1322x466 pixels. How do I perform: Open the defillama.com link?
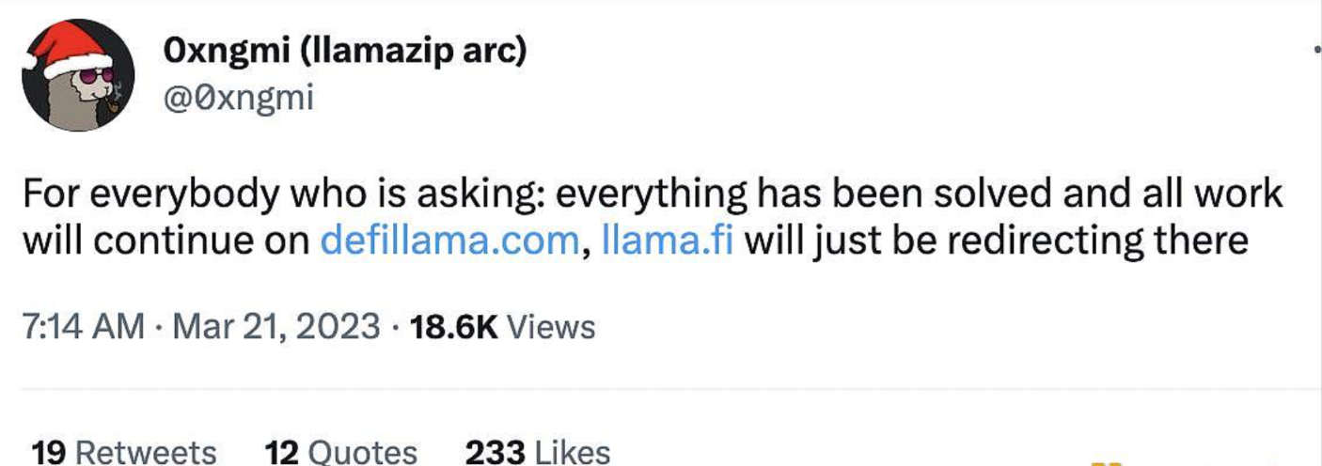pyautogui.click(x=449, y=241)
